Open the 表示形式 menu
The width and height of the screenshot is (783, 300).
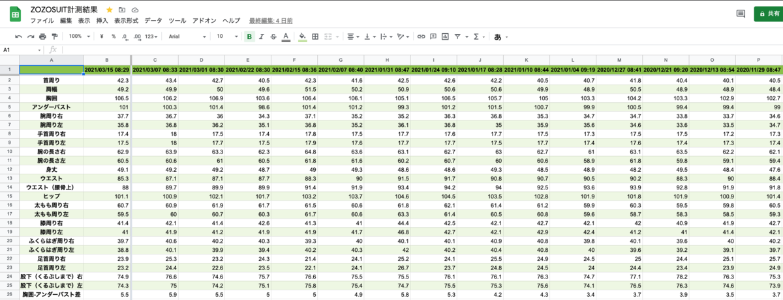[127, 21]
